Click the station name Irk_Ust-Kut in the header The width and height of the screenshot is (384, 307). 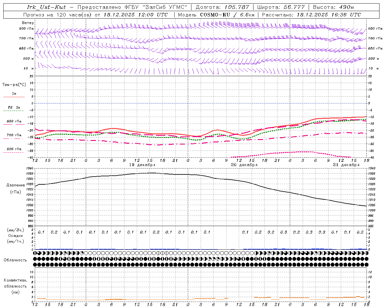(46, 7)
